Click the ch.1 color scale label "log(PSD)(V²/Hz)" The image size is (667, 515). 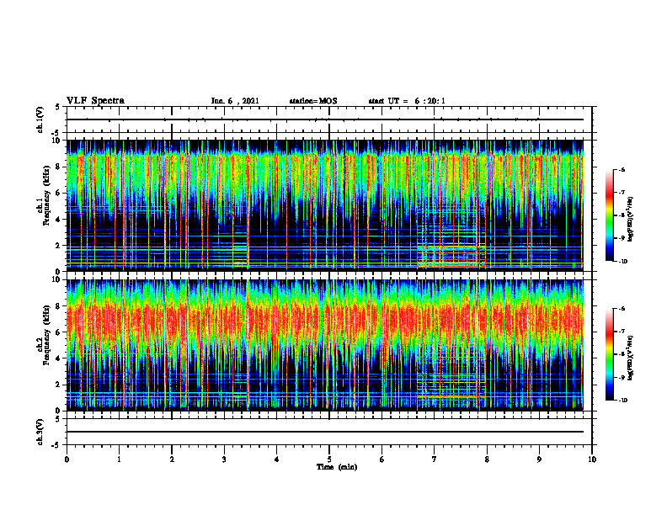[631, 220]
